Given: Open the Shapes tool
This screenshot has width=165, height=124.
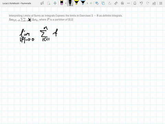Looking at the screenshot, I should [97, 3].
